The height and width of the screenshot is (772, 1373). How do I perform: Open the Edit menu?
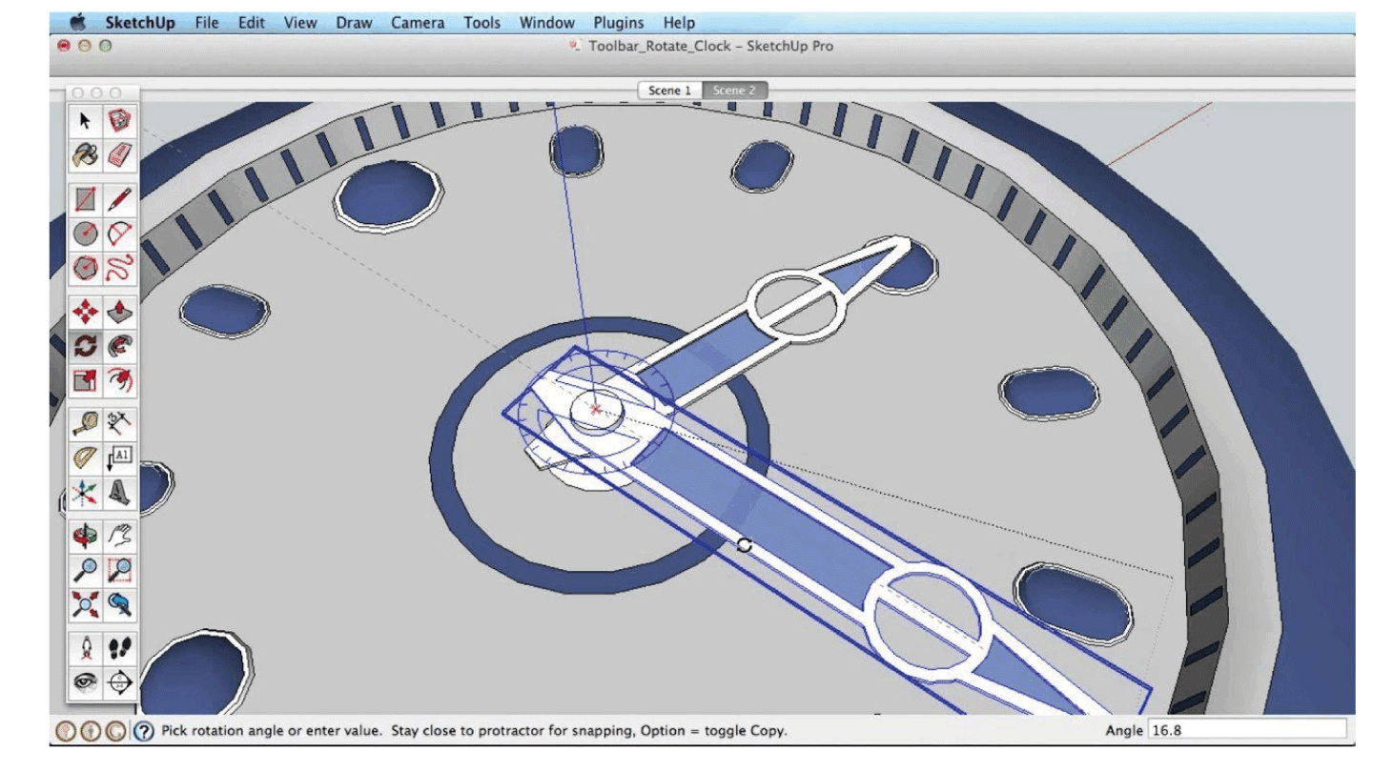252,22
